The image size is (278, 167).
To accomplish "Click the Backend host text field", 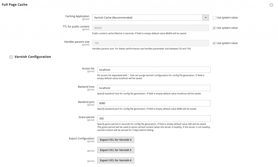I will (x=154, y=88).
